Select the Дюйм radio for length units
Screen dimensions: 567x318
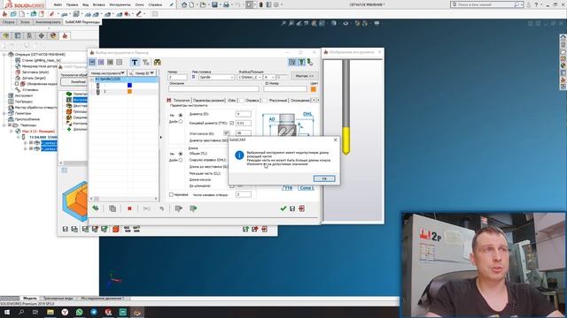coord(181,160)
